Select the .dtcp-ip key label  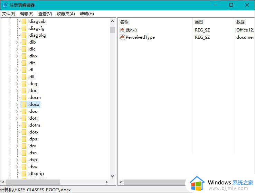[x=36, y=174]
